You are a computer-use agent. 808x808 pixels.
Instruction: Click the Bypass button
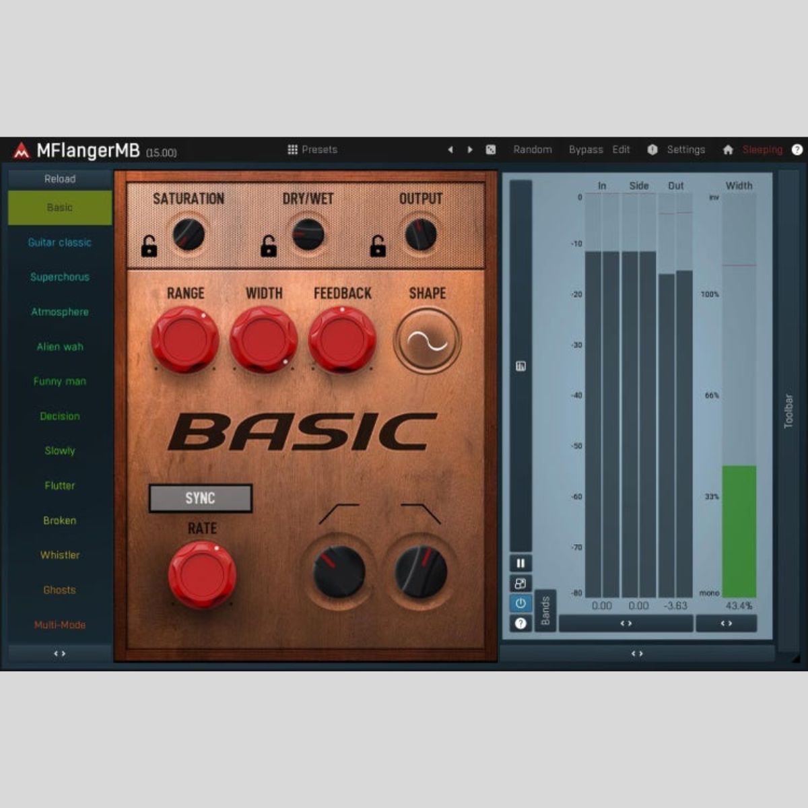click(x=586, y=149)
